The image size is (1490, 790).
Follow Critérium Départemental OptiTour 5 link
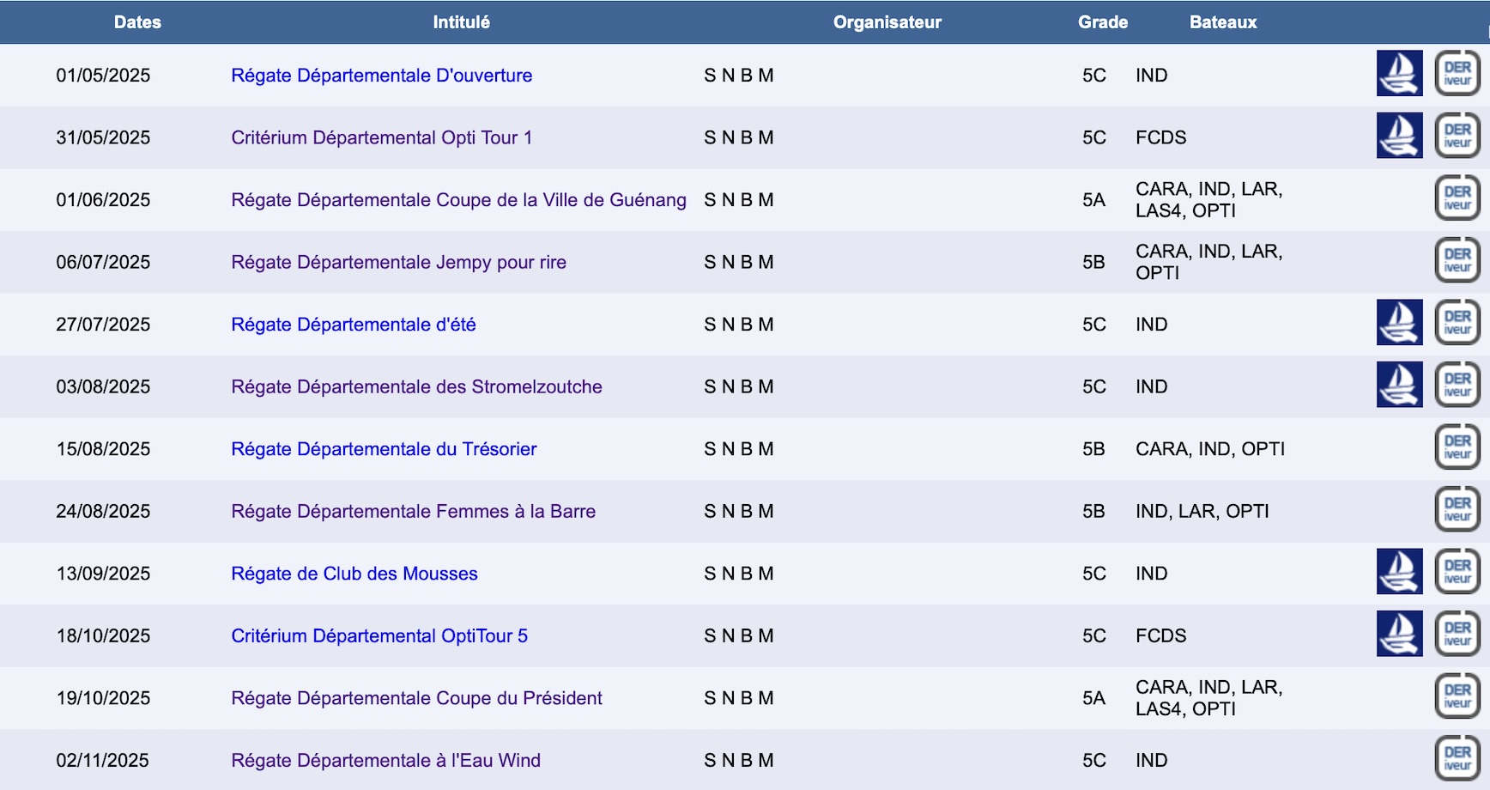pos(379,635)
